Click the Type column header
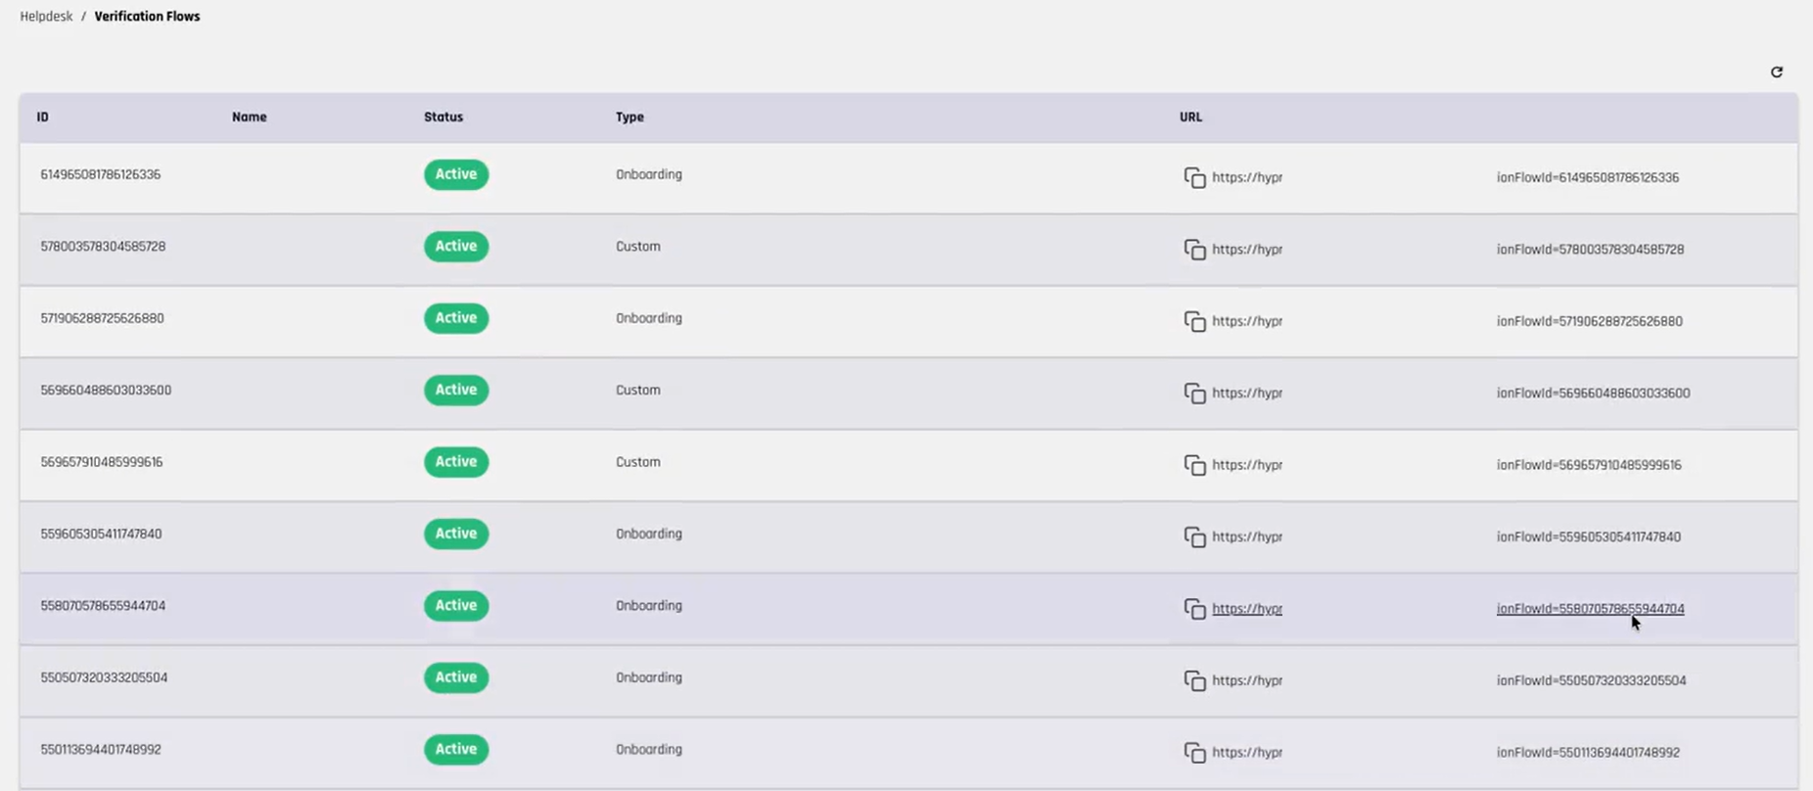1813x791 pixels. [x=629, y=116]
